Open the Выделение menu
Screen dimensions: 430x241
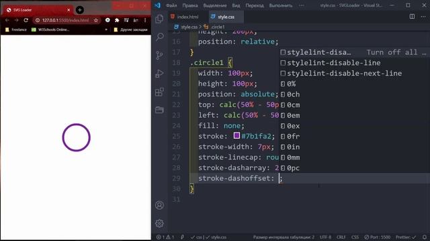click(x=215, y=5)
